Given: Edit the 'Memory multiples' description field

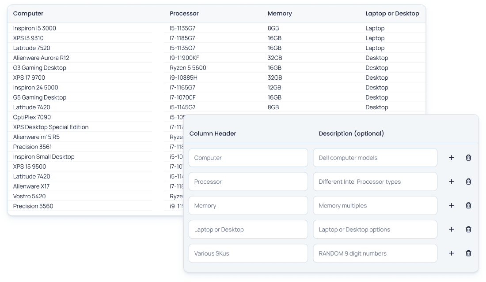Looking at the screenshot, I should (375, 205).
